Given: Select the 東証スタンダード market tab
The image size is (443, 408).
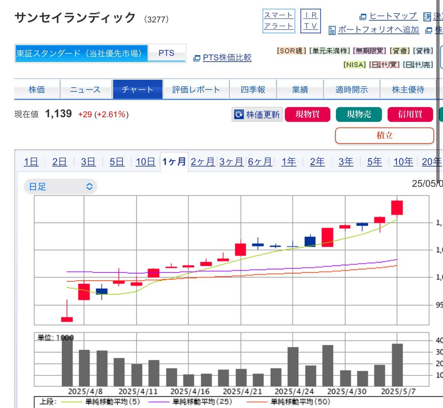Looking at the screenshot, I should 81,53.
